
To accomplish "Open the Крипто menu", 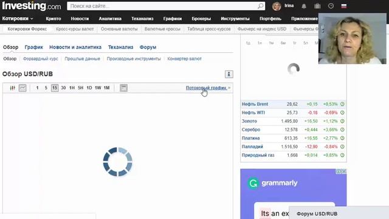I will (53, 19).
